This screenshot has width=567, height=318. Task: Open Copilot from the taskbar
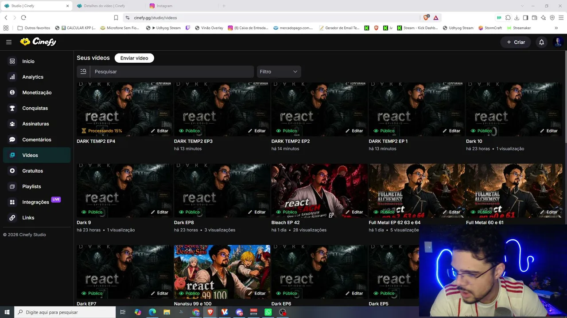click(138, 312)
